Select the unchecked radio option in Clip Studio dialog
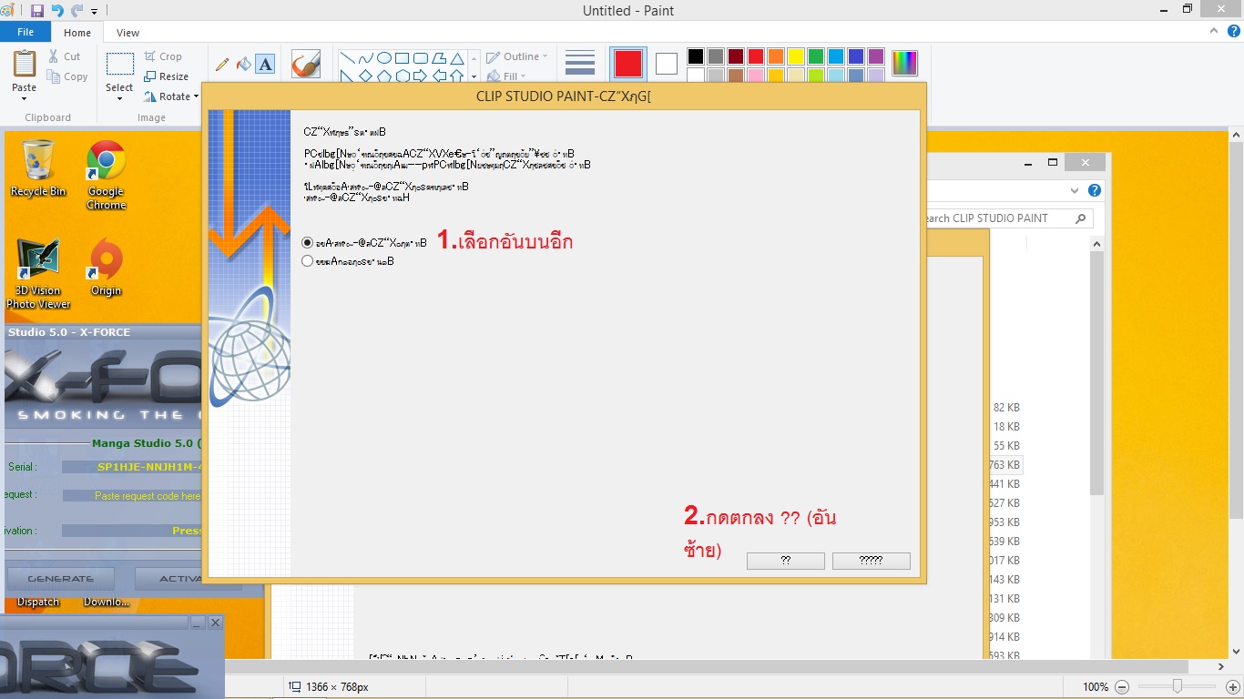Viewport: 1244px width, 699px height. [x=308, y=261]
